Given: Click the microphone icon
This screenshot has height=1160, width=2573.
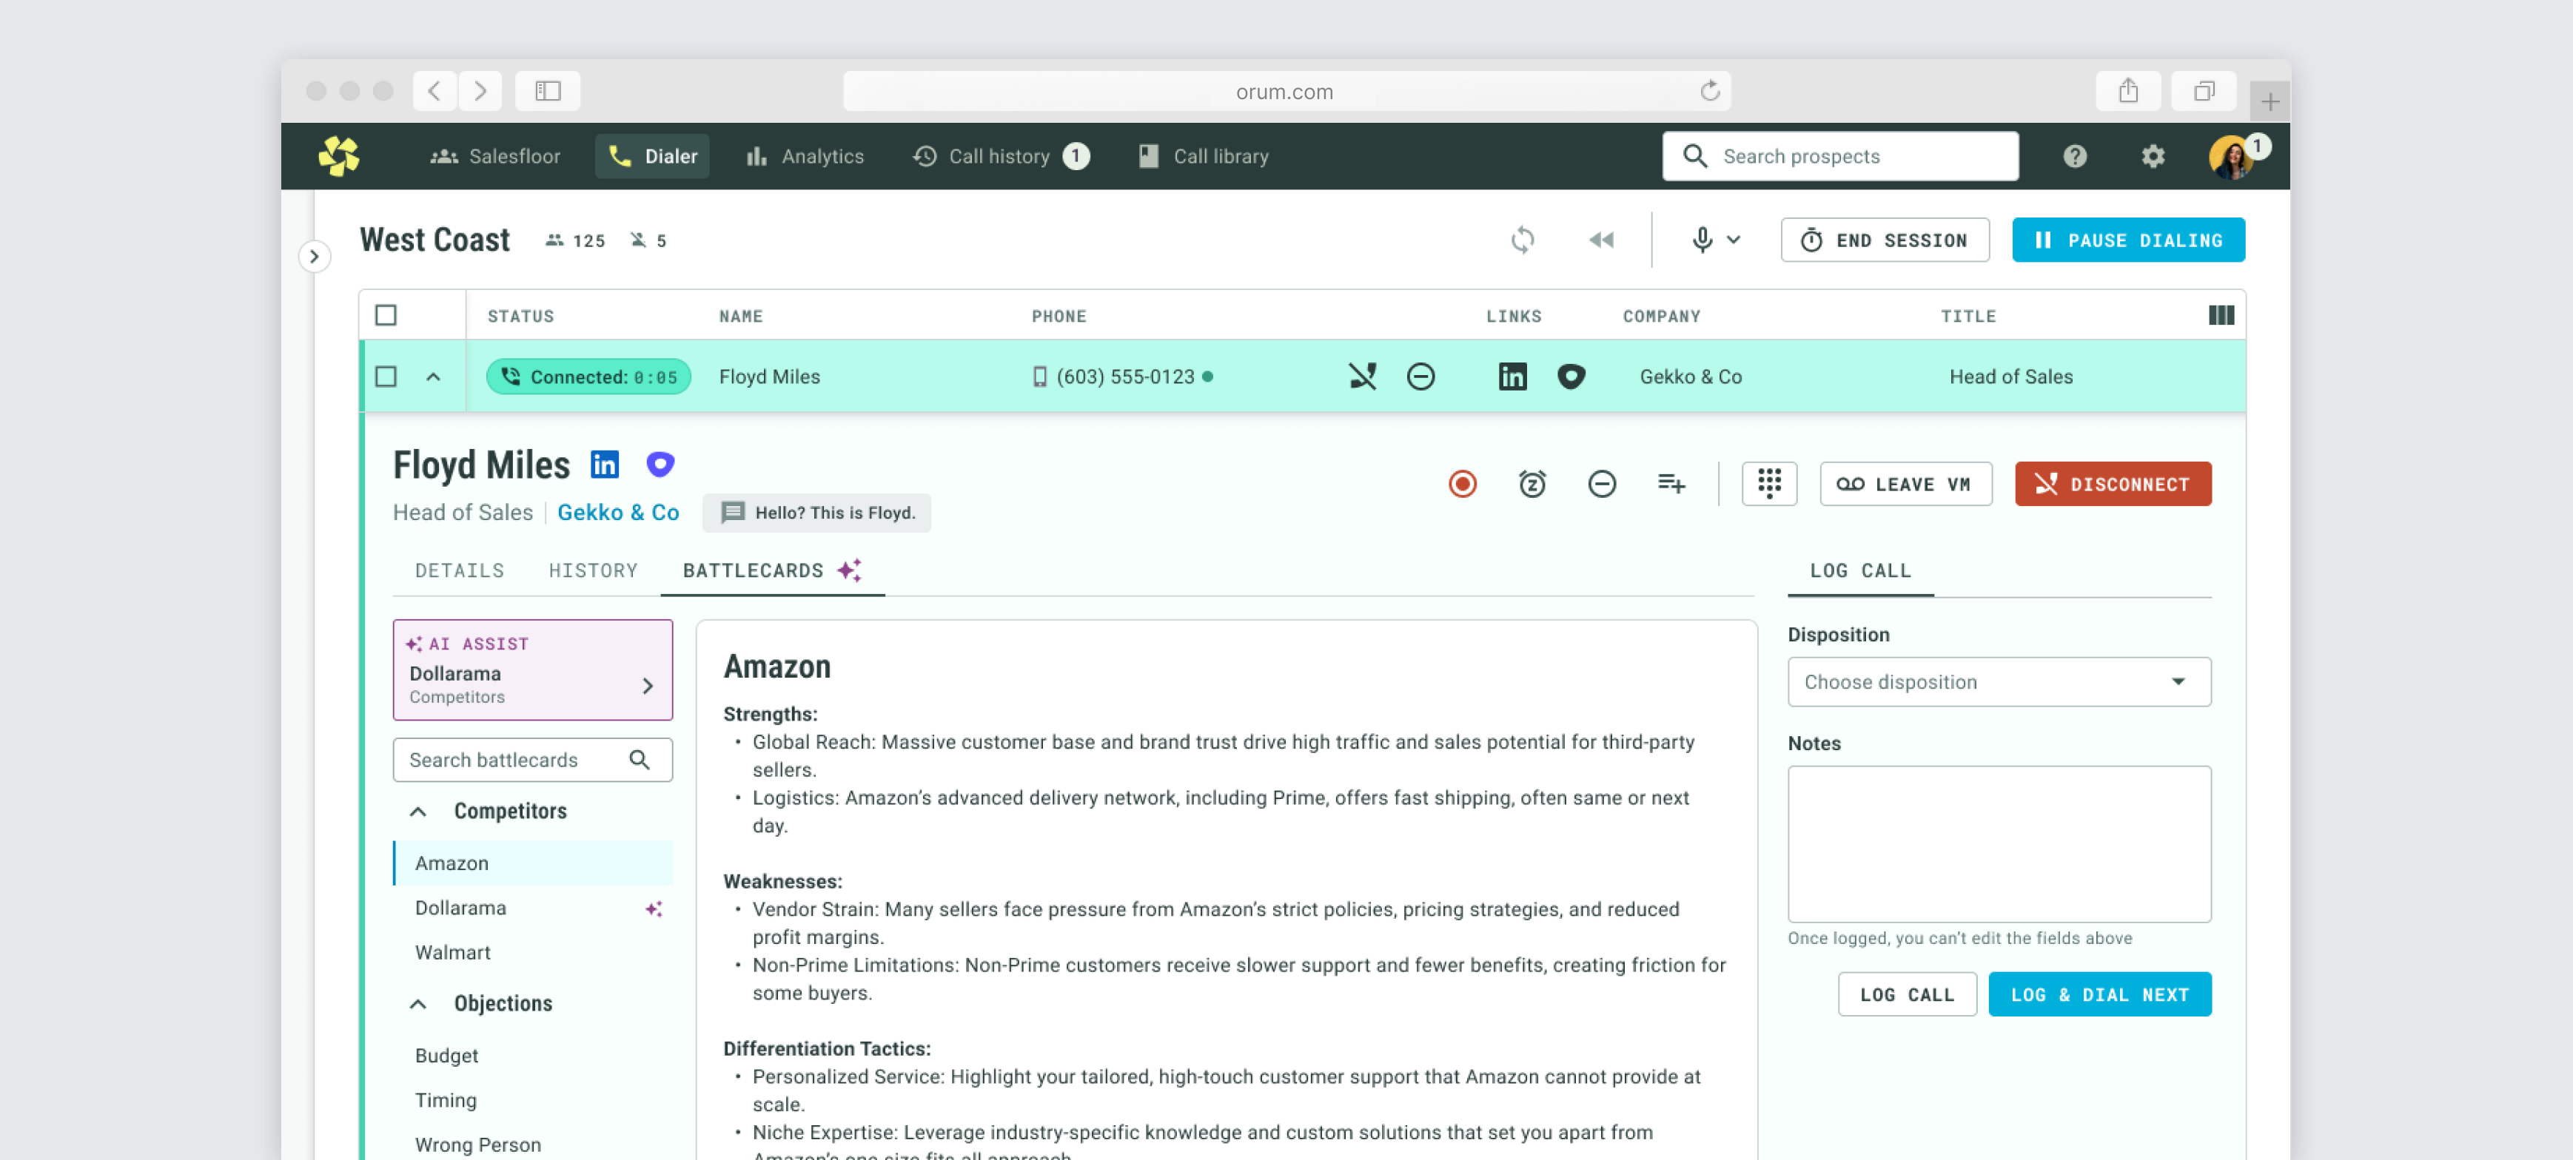Looking at the screenshot, I should click(x=1702, y=240).
